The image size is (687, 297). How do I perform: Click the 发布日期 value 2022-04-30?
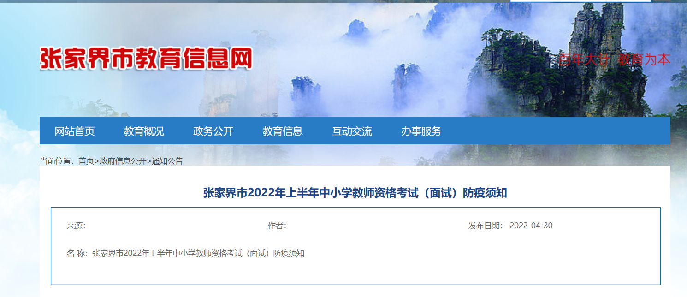(x=531, y=226)
